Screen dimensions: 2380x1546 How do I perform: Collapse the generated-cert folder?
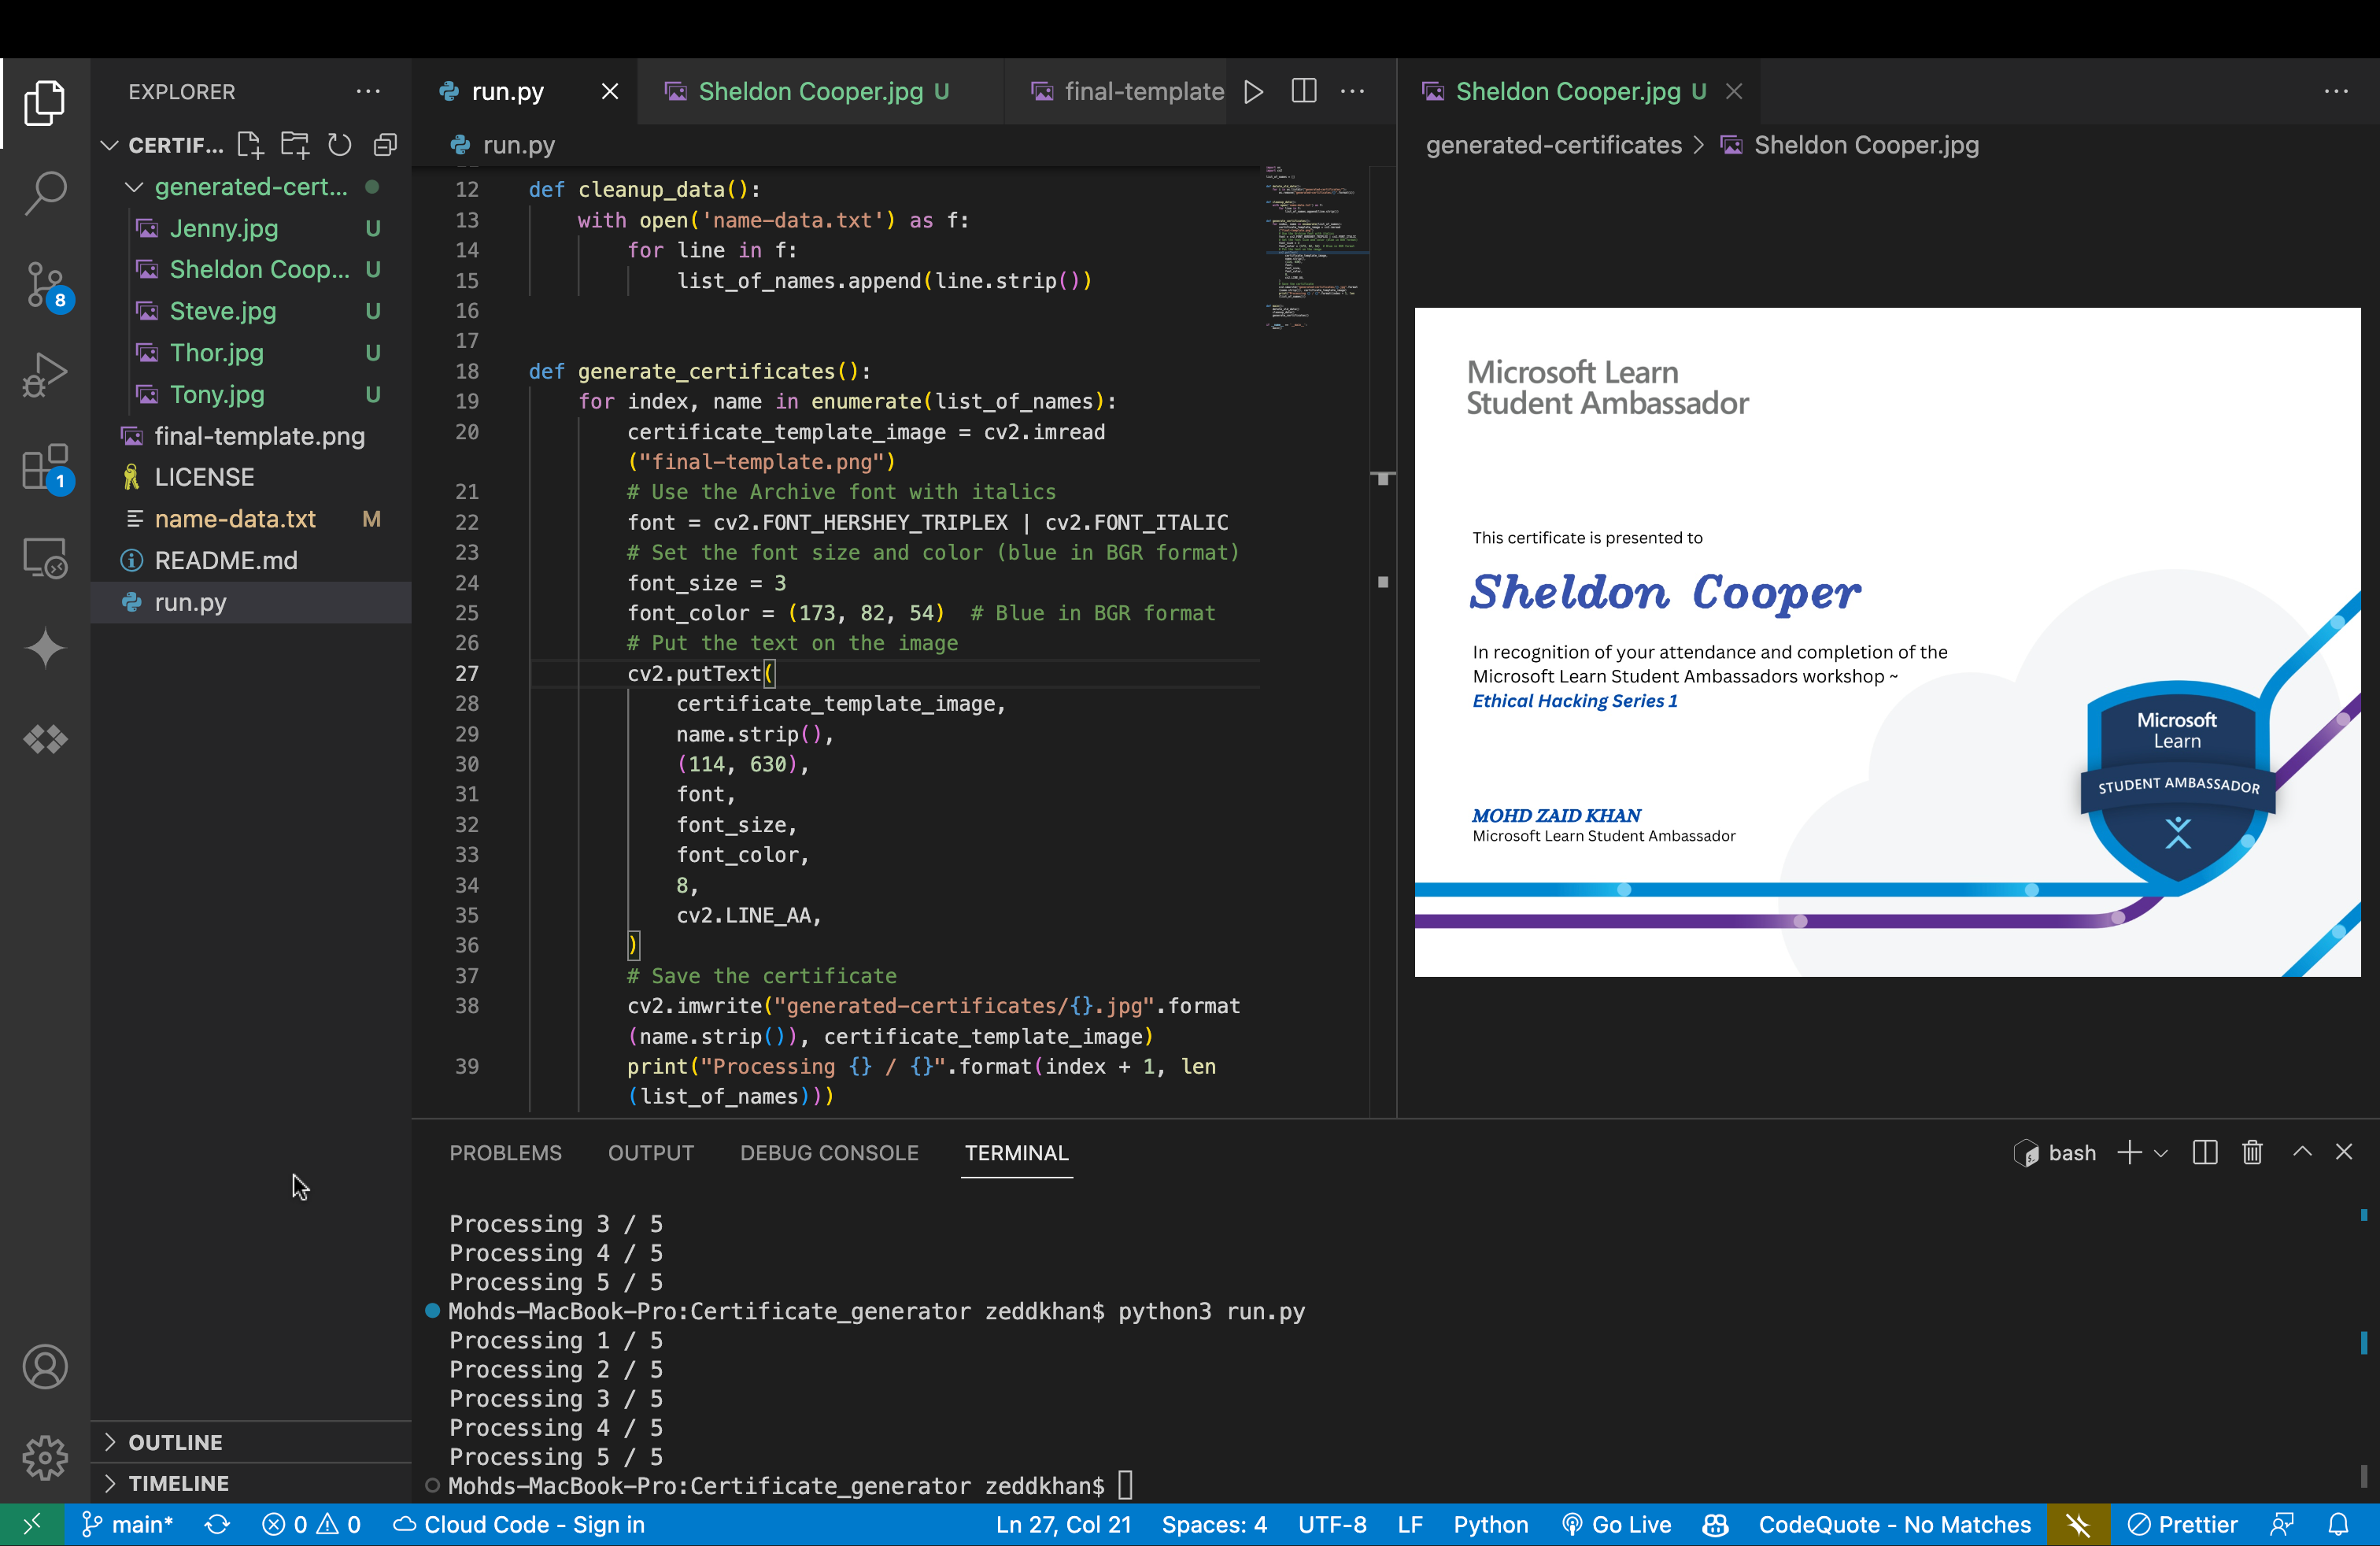pos(134,187)
